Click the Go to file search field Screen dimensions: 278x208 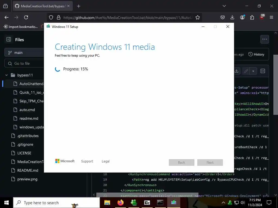click(24, 63)
